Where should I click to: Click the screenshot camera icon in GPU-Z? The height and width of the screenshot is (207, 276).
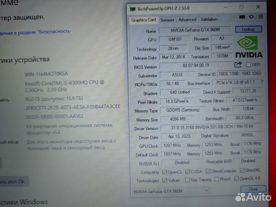tap(242, 17)
